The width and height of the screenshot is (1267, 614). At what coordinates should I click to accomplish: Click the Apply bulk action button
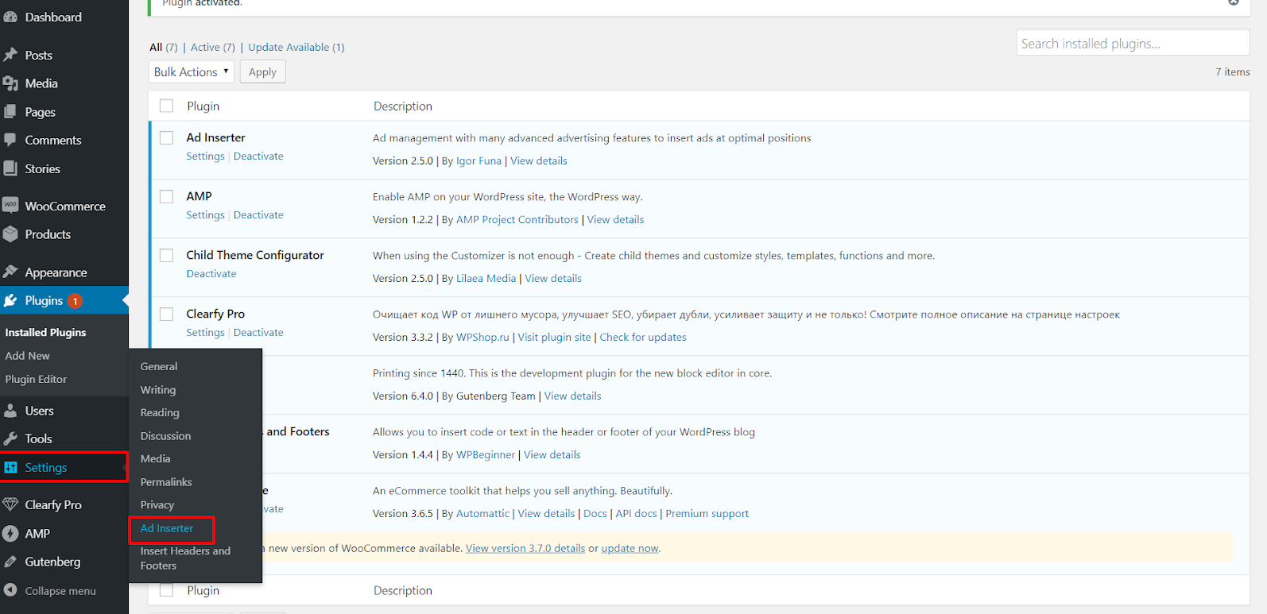(262, 71)
